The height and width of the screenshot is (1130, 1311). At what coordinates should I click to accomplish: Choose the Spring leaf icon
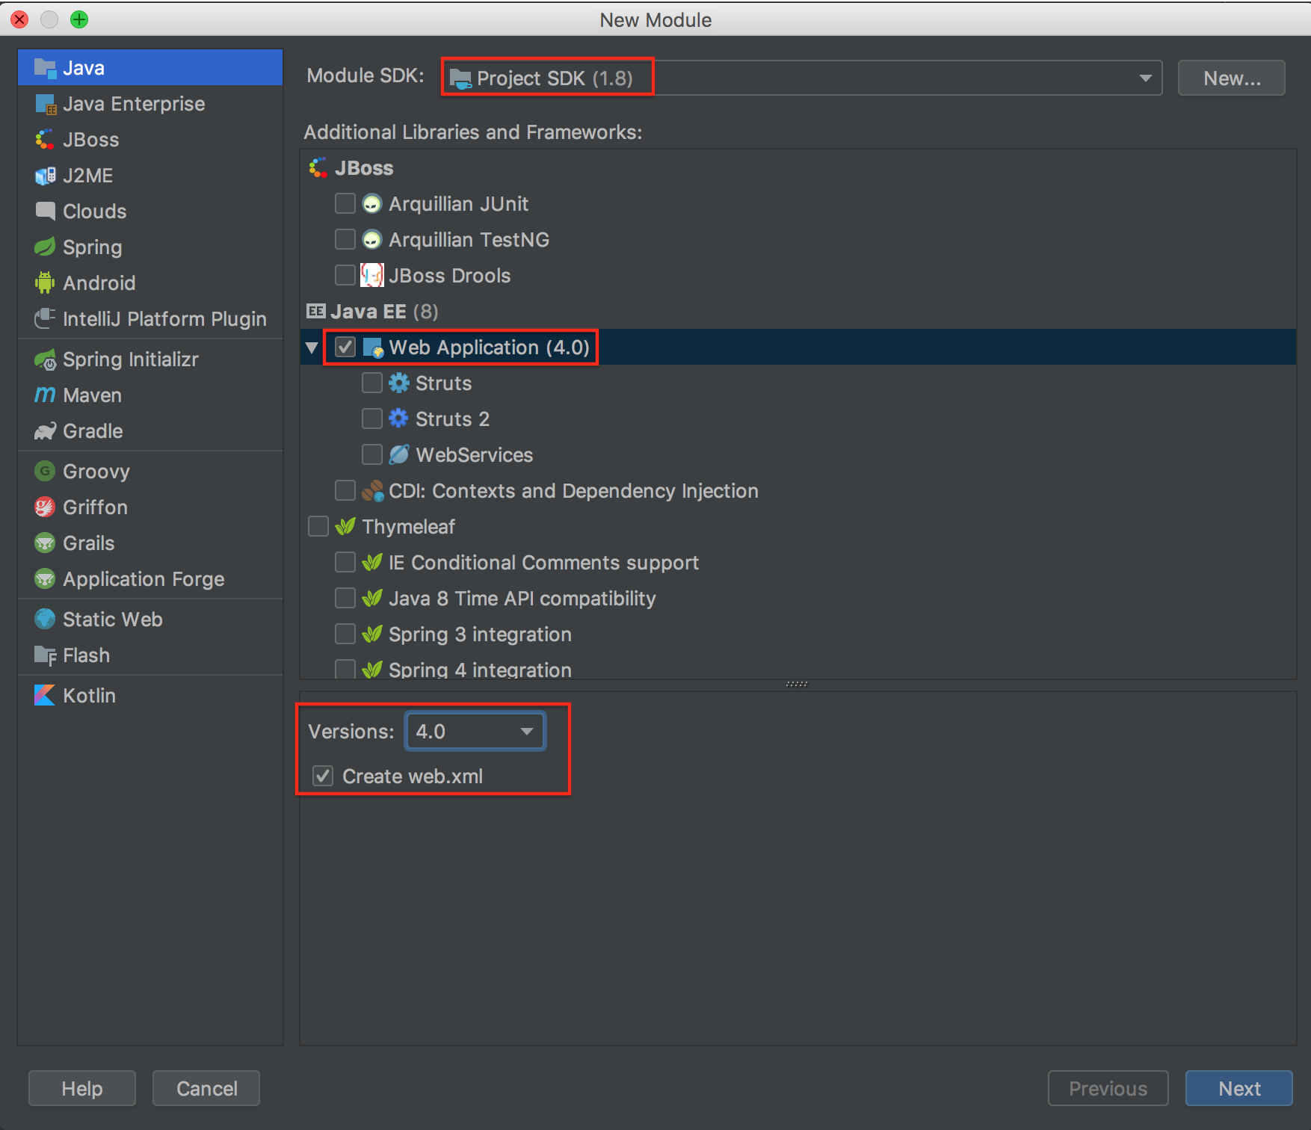pos(45,247)
